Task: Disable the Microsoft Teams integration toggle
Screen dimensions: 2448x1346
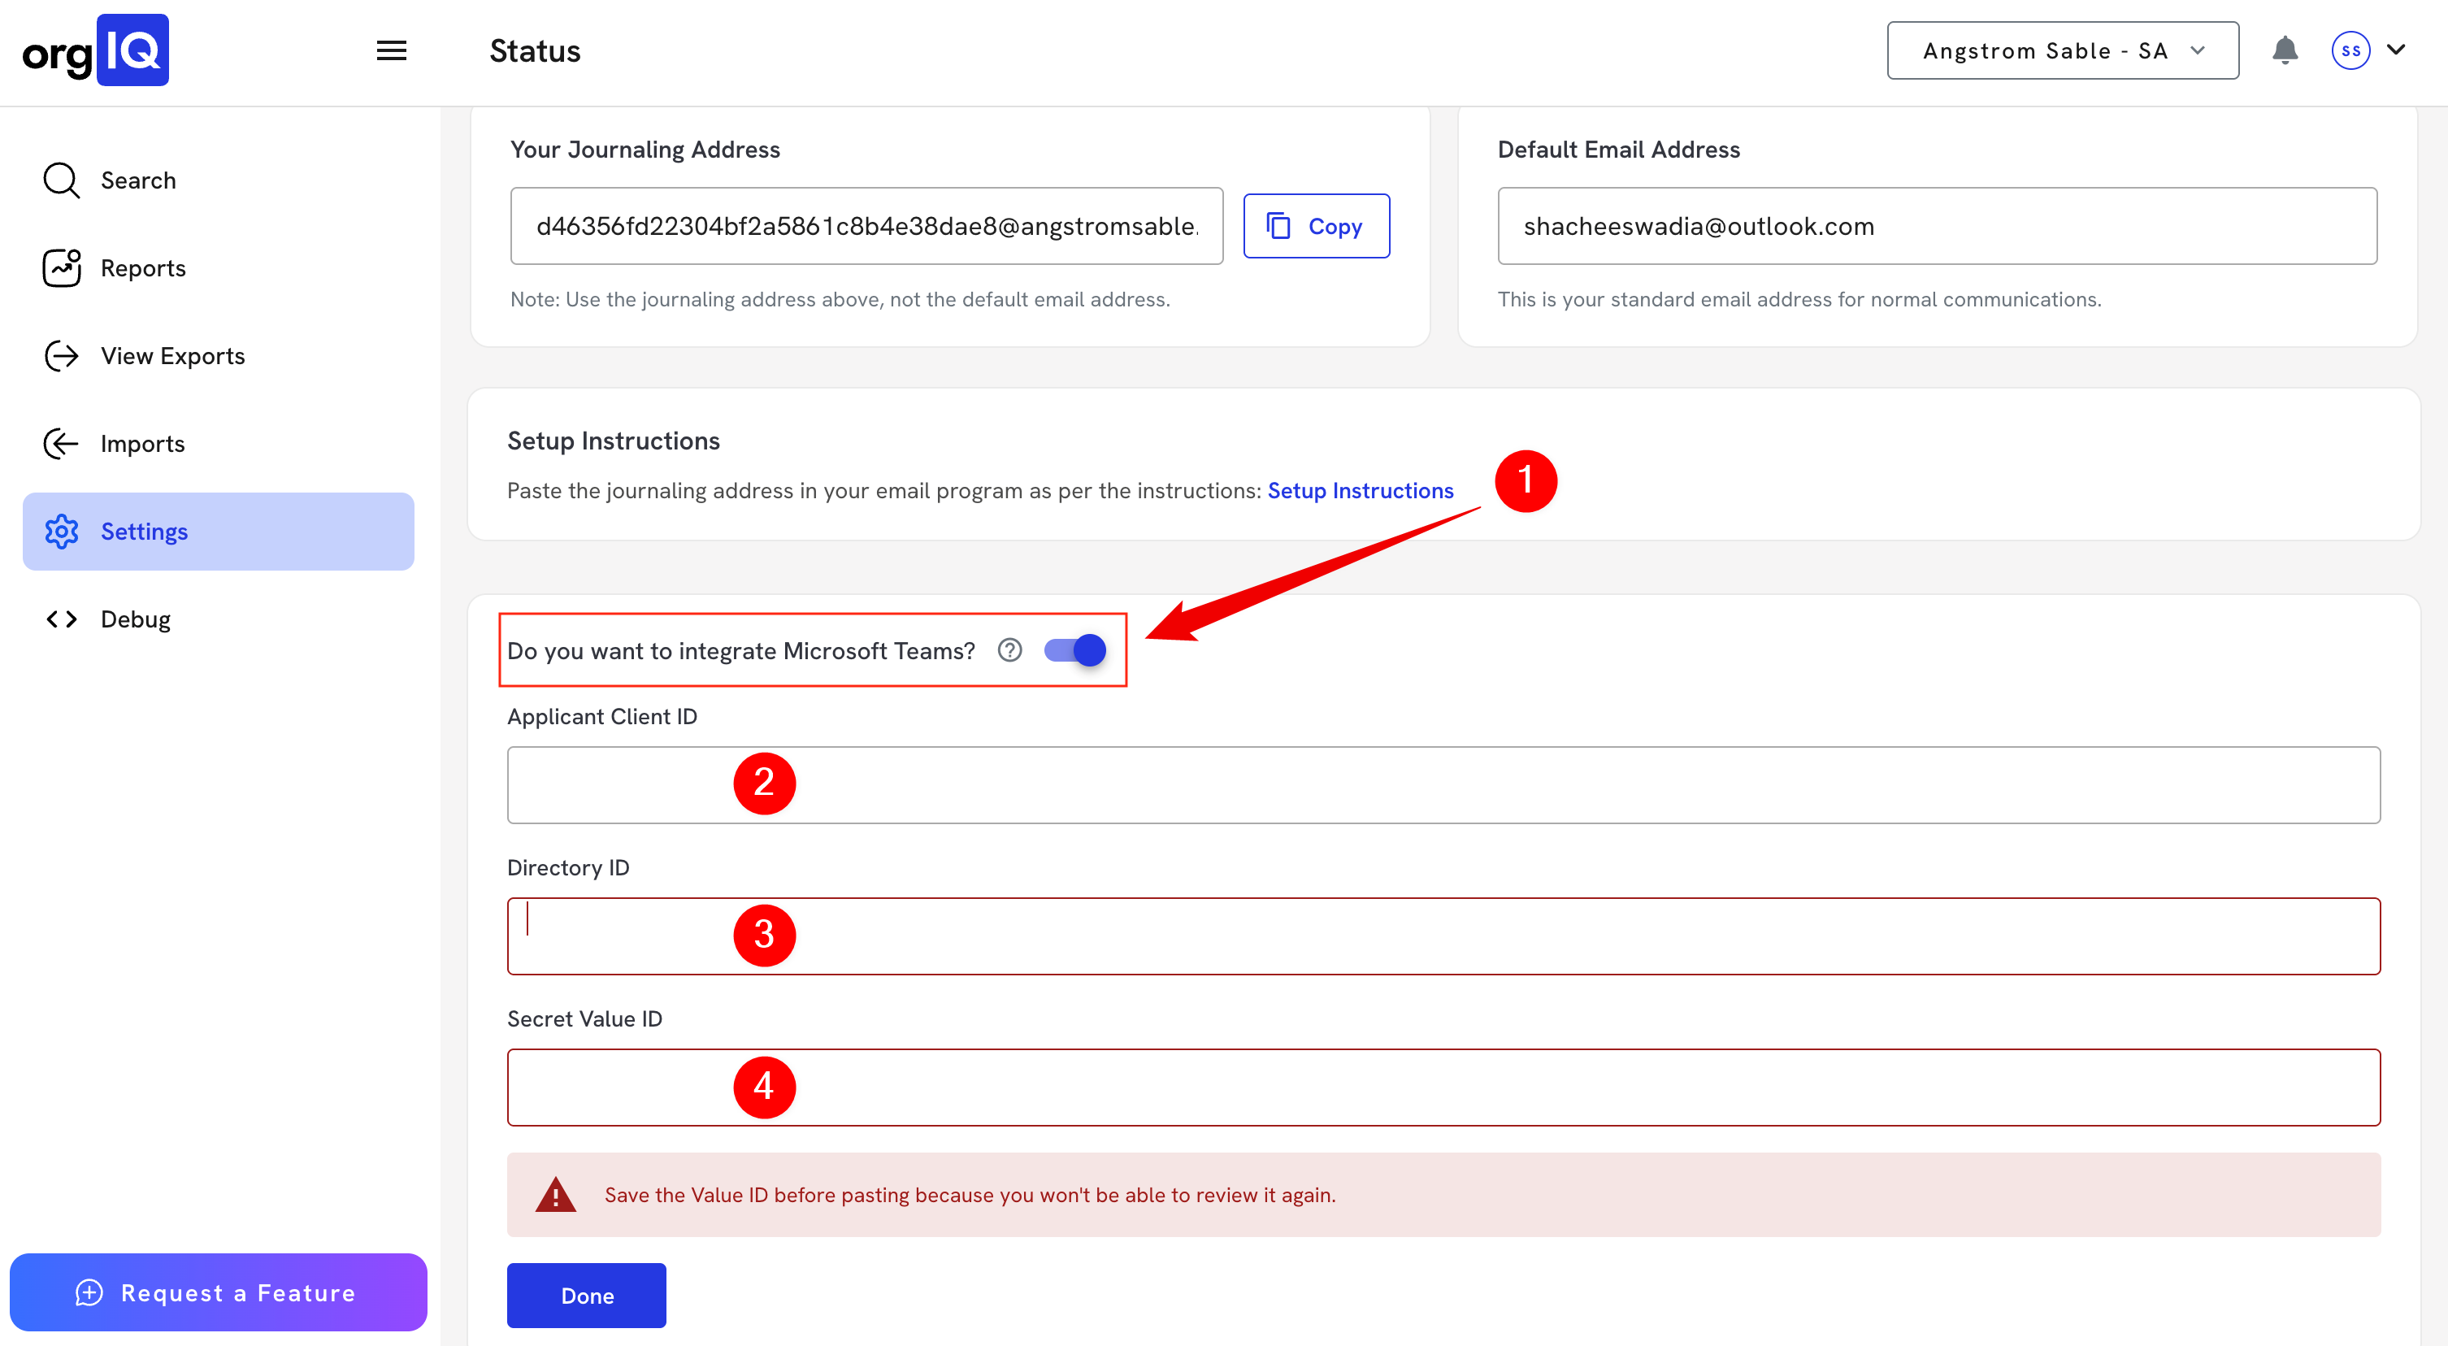Action: tap(1074, 650)
